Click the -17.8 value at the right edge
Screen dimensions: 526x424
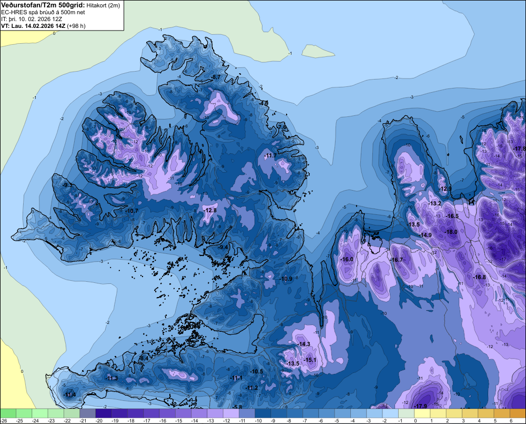click(520, 149)
